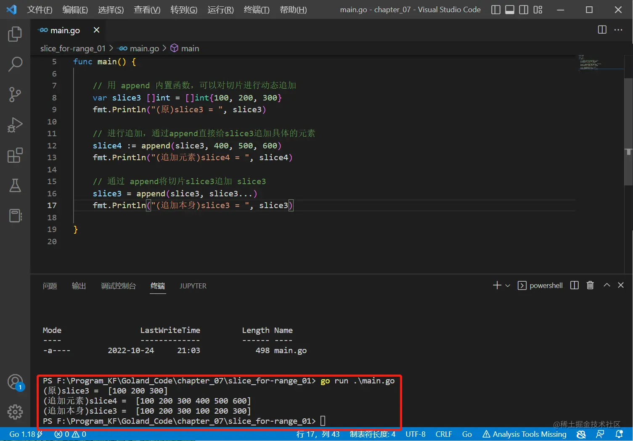Click line number 12 in gutter
The image size is (633, 441).
(x=52, y=145)
